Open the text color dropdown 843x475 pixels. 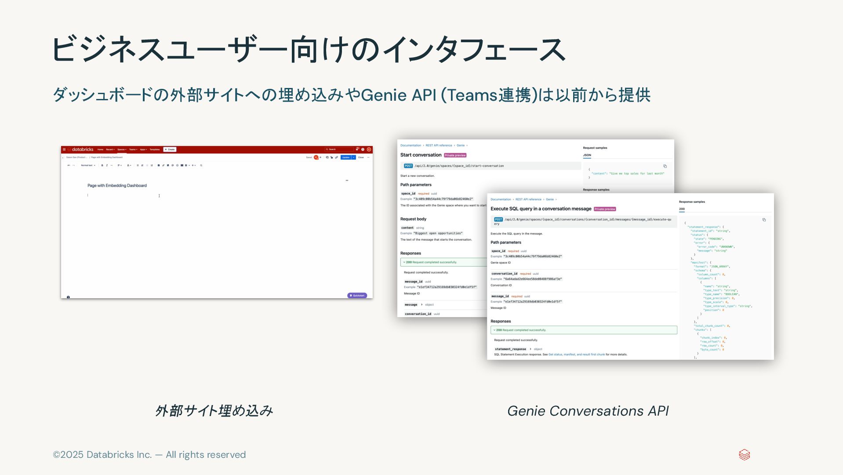129,165
